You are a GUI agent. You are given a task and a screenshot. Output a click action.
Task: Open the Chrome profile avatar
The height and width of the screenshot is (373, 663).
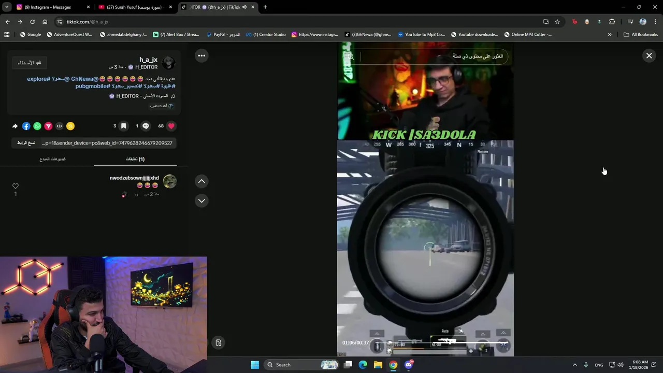(x=643, y=22)
